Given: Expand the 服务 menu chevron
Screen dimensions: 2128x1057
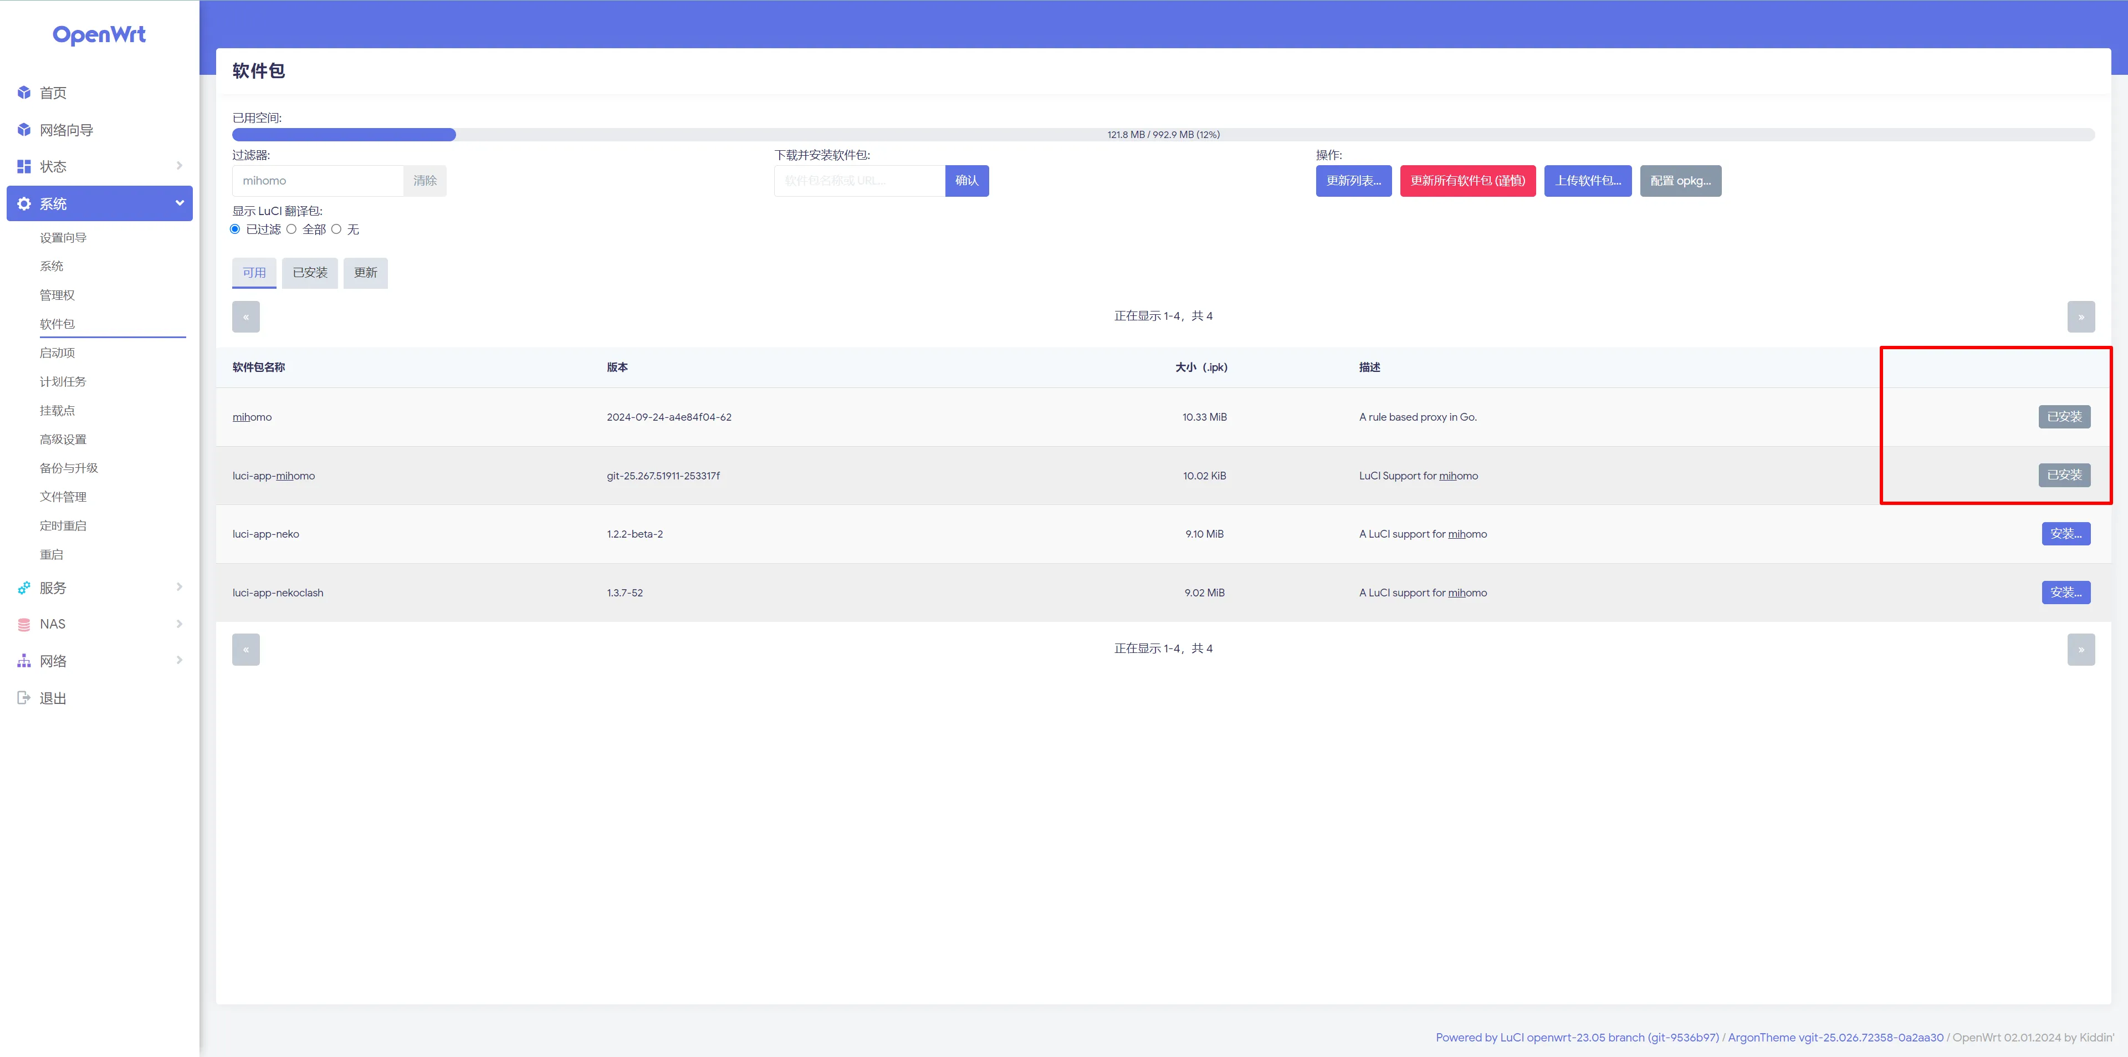Looking at the screenshot, I should (179, 587).
